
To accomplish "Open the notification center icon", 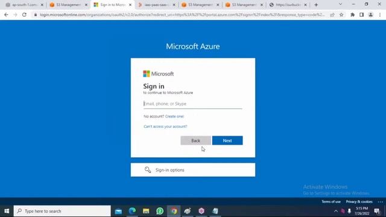I will click(377, 211).
